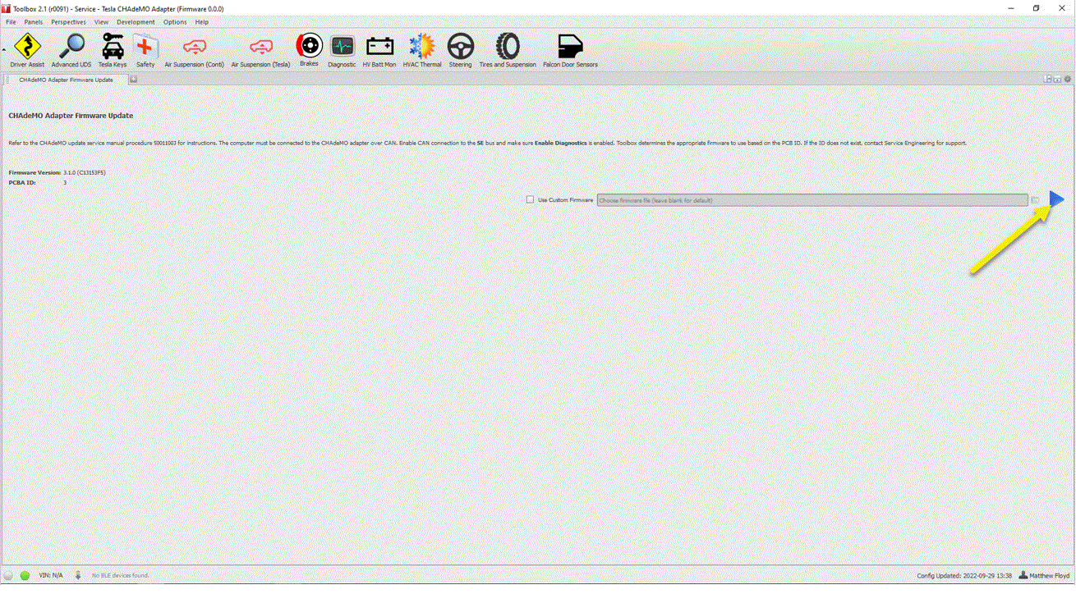
Task: Click the microphone icon in status bar
Action: tap(78, 576)
